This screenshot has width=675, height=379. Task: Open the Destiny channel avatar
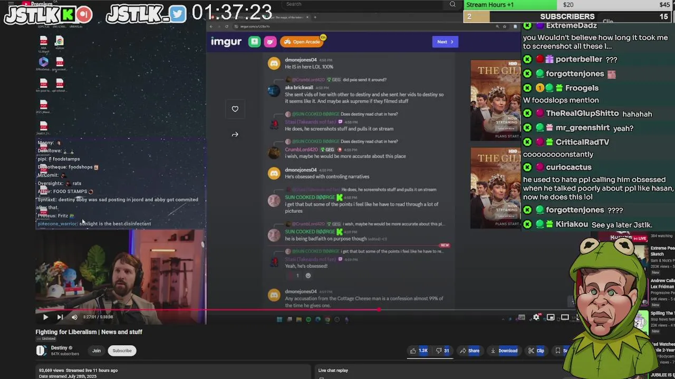click(41, 351)
